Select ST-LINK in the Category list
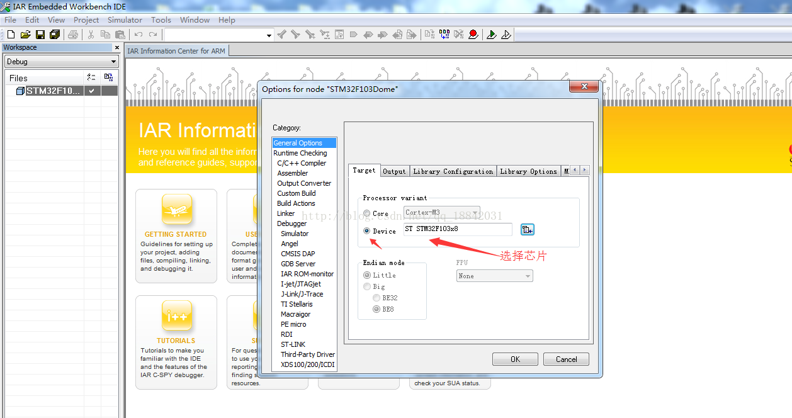Viewport: 792px width, 418px height. click(293, 344)
